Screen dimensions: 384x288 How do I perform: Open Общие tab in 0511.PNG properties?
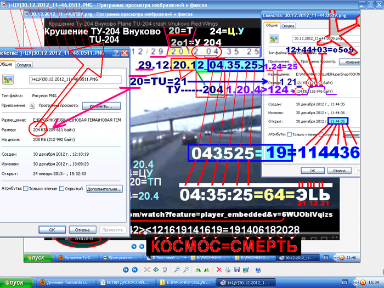[x=7, y=64]
